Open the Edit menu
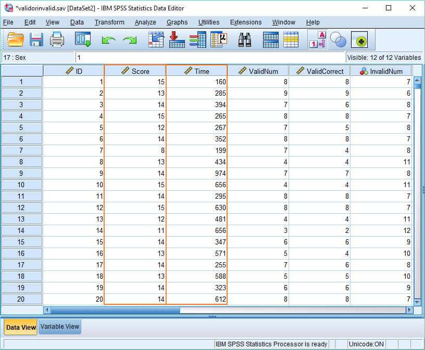Screen dimensions: 425x350 pos(30,22)
